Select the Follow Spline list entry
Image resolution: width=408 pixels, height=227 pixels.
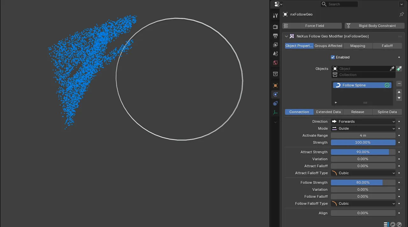point(362,85)
